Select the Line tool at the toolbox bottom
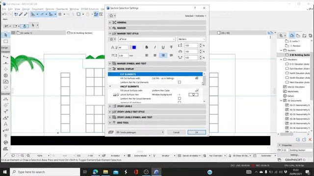314x176 pixels. 5,154
